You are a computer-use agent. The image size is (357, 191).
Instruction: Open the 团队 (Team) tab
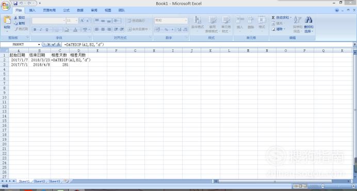(122, 10)
